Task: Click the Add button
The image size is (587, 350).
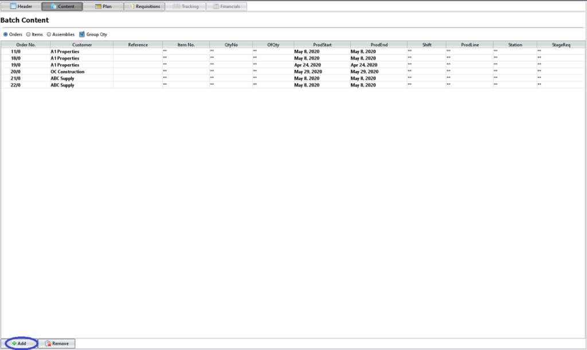Action: click(19, 343)
